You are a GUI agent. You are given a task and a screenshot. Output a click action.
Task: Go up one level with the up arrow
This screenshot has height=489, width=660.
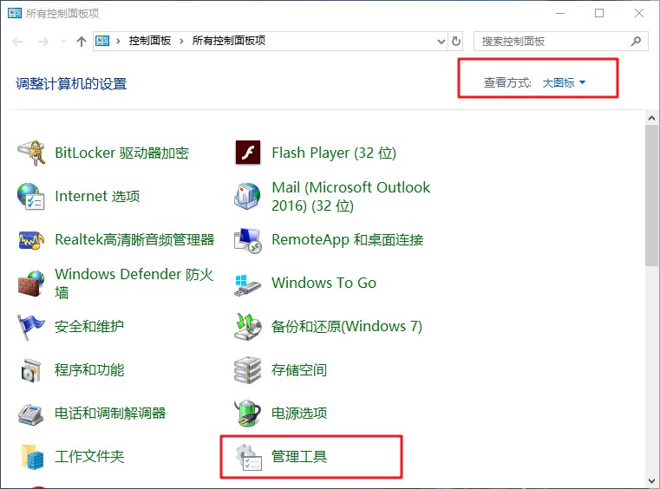(x=82, y=42)
